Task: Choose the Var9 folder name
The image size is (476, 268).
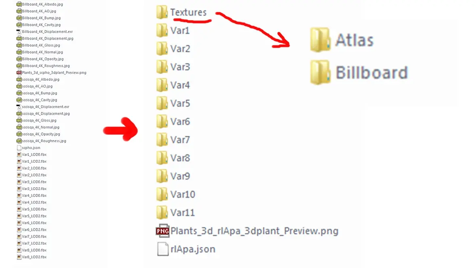Action: click(180, 176)
